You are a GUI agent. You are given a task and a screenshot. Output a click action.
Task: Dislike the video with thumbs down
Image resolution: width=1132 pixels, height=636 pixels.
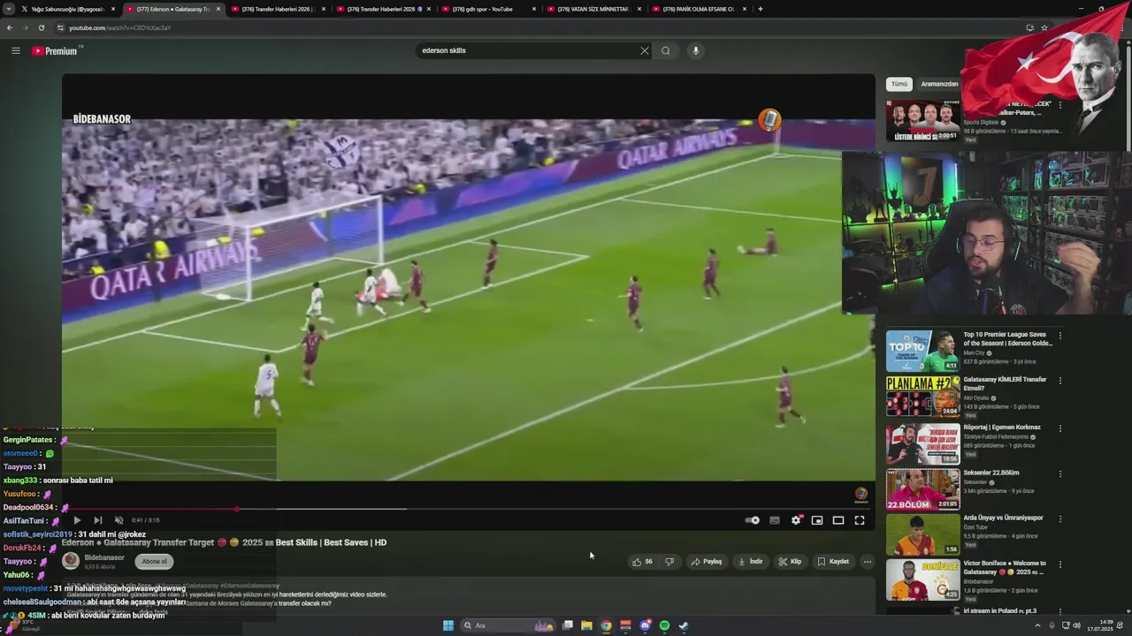669,562
